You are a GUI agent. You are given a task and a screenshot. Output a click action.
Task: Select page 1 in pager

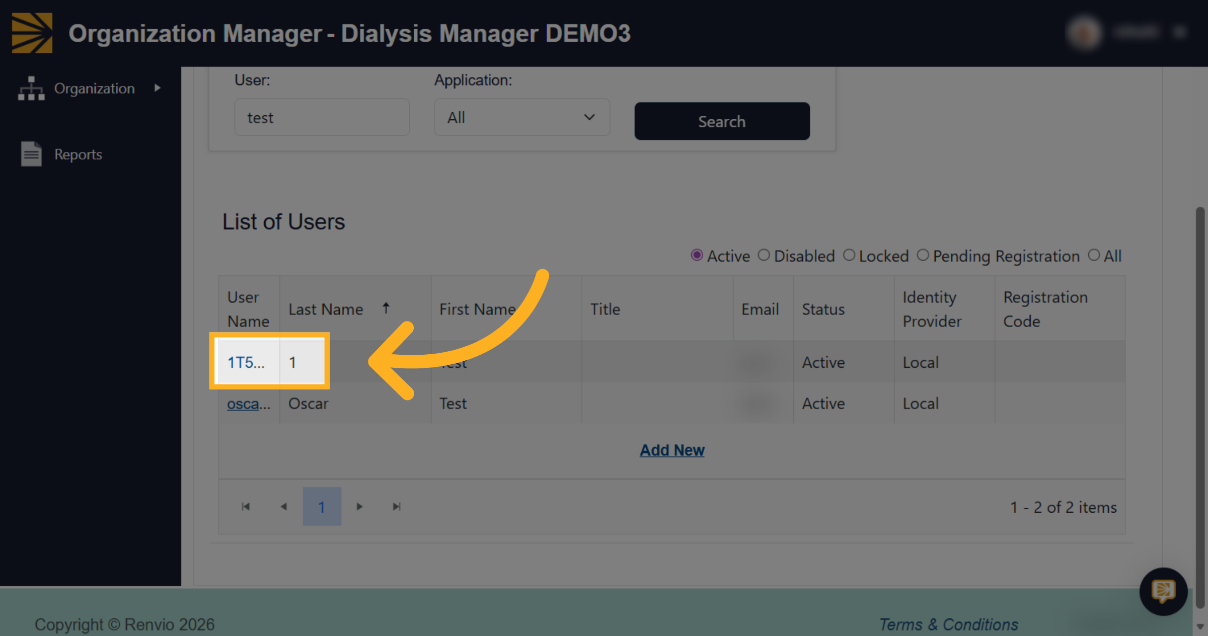point(322,506)
